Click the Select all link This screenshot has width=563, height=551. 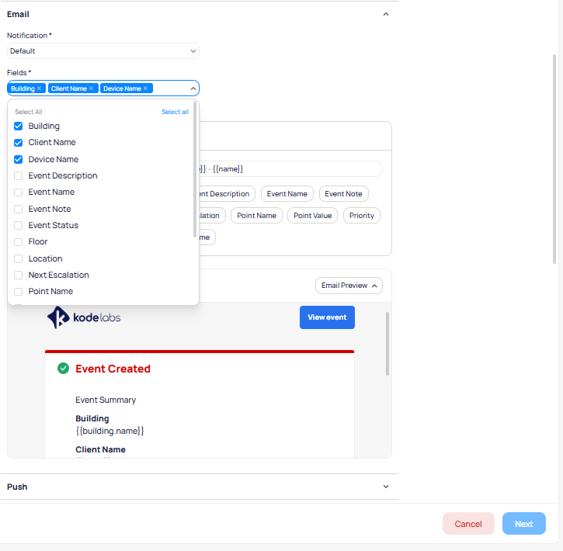[175, 112]
